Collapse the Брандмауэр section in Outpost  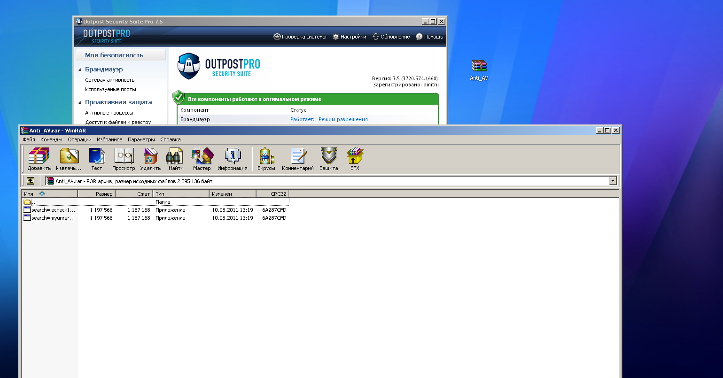point(80,69)
